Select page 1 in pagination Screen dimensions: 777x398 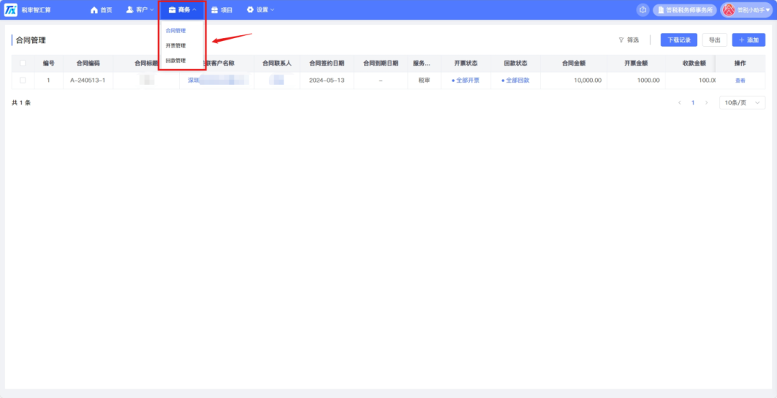click(x=693, y=103)
